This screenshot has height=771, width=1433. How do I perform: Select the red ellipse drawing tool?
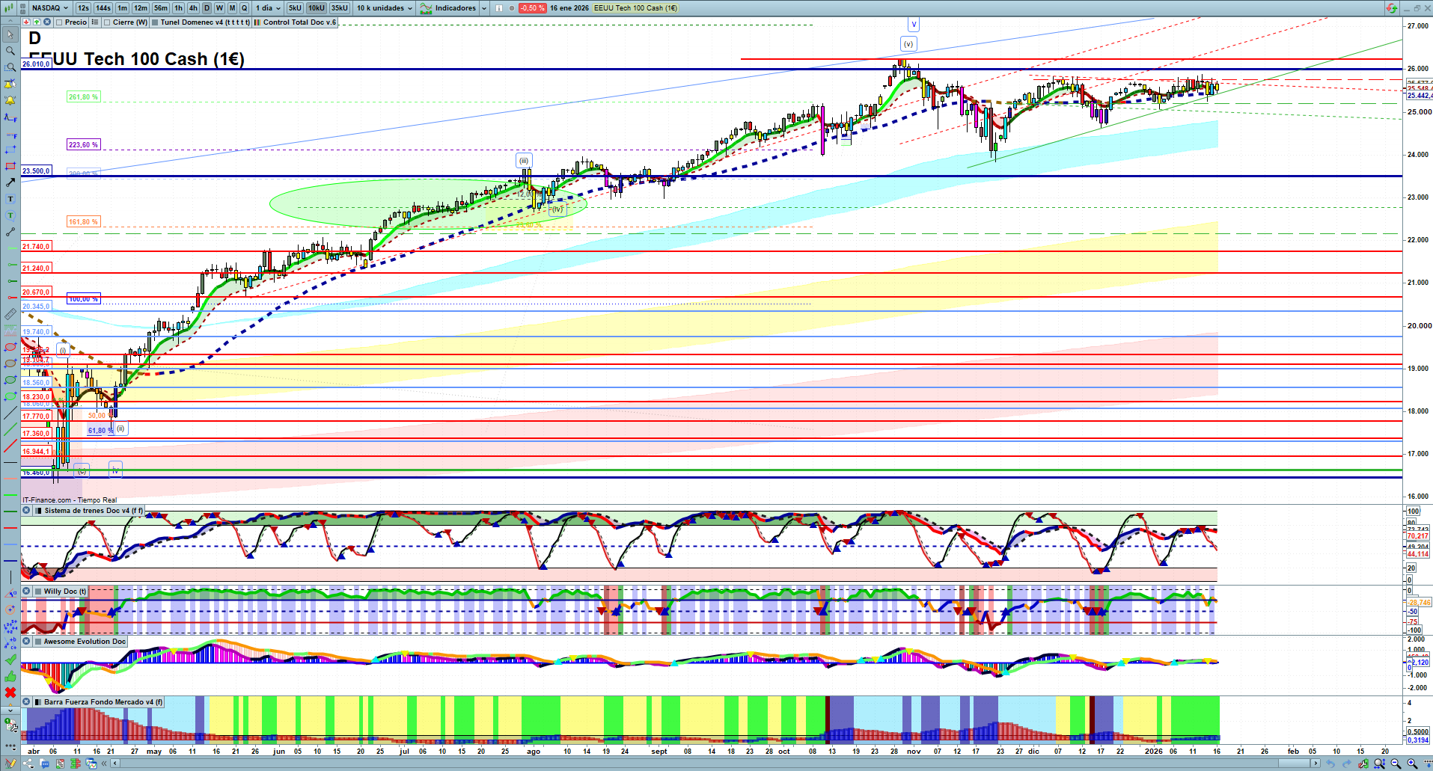click(x=10, y=347)
